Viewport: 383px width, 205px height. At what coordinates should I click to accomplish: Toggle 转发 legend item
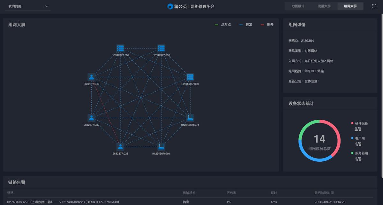[246, 25]
